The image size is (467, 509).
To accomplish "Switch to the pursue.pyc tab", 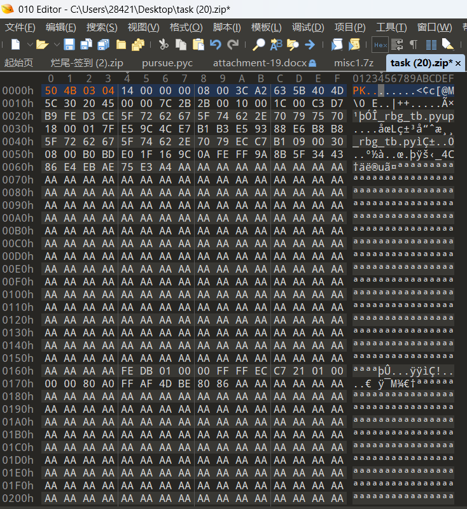I will pos(167,62).
